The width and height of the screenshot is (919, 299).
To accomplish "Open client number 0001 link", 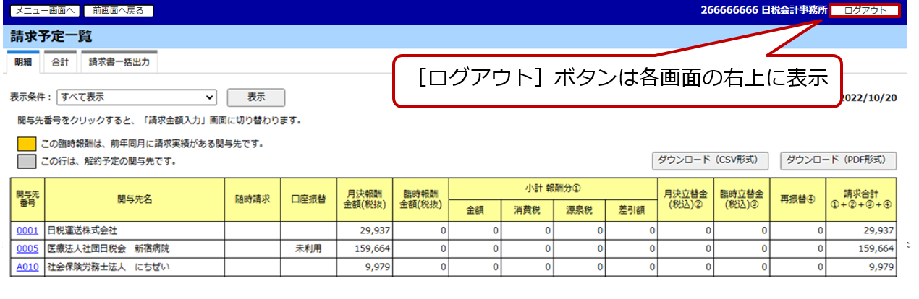I will point(27,230).
